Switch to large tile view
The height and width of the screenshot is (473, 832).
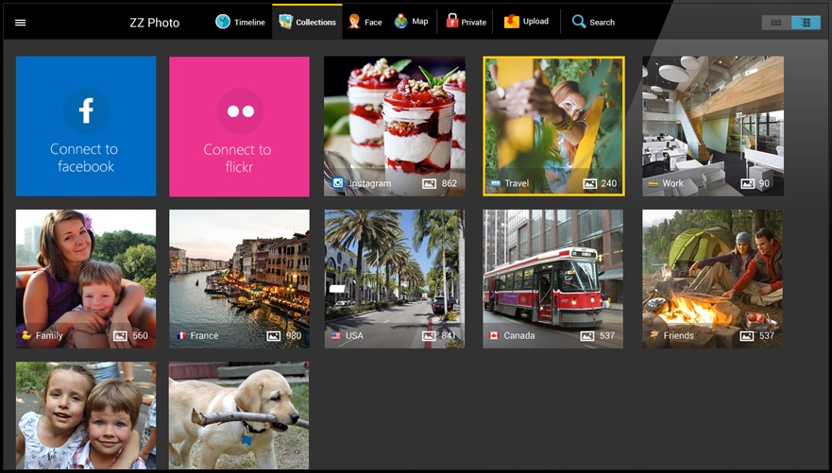point(806,23)
